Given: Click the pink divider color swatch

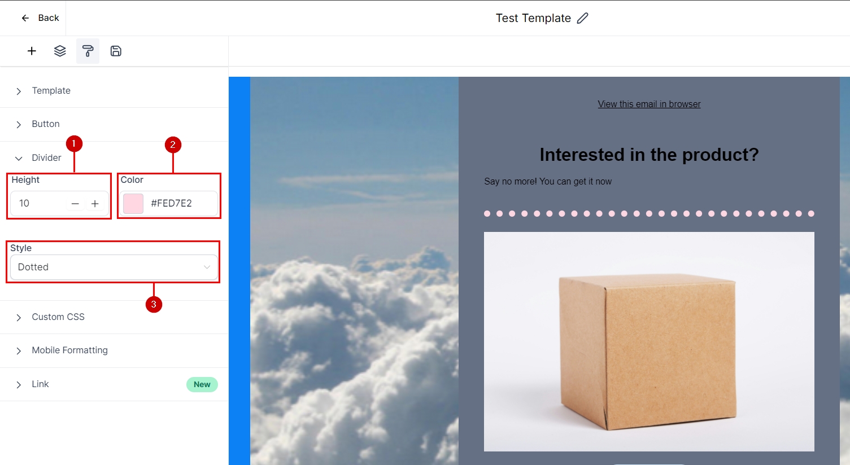Looking at the screenshot, I should (133, 204).
